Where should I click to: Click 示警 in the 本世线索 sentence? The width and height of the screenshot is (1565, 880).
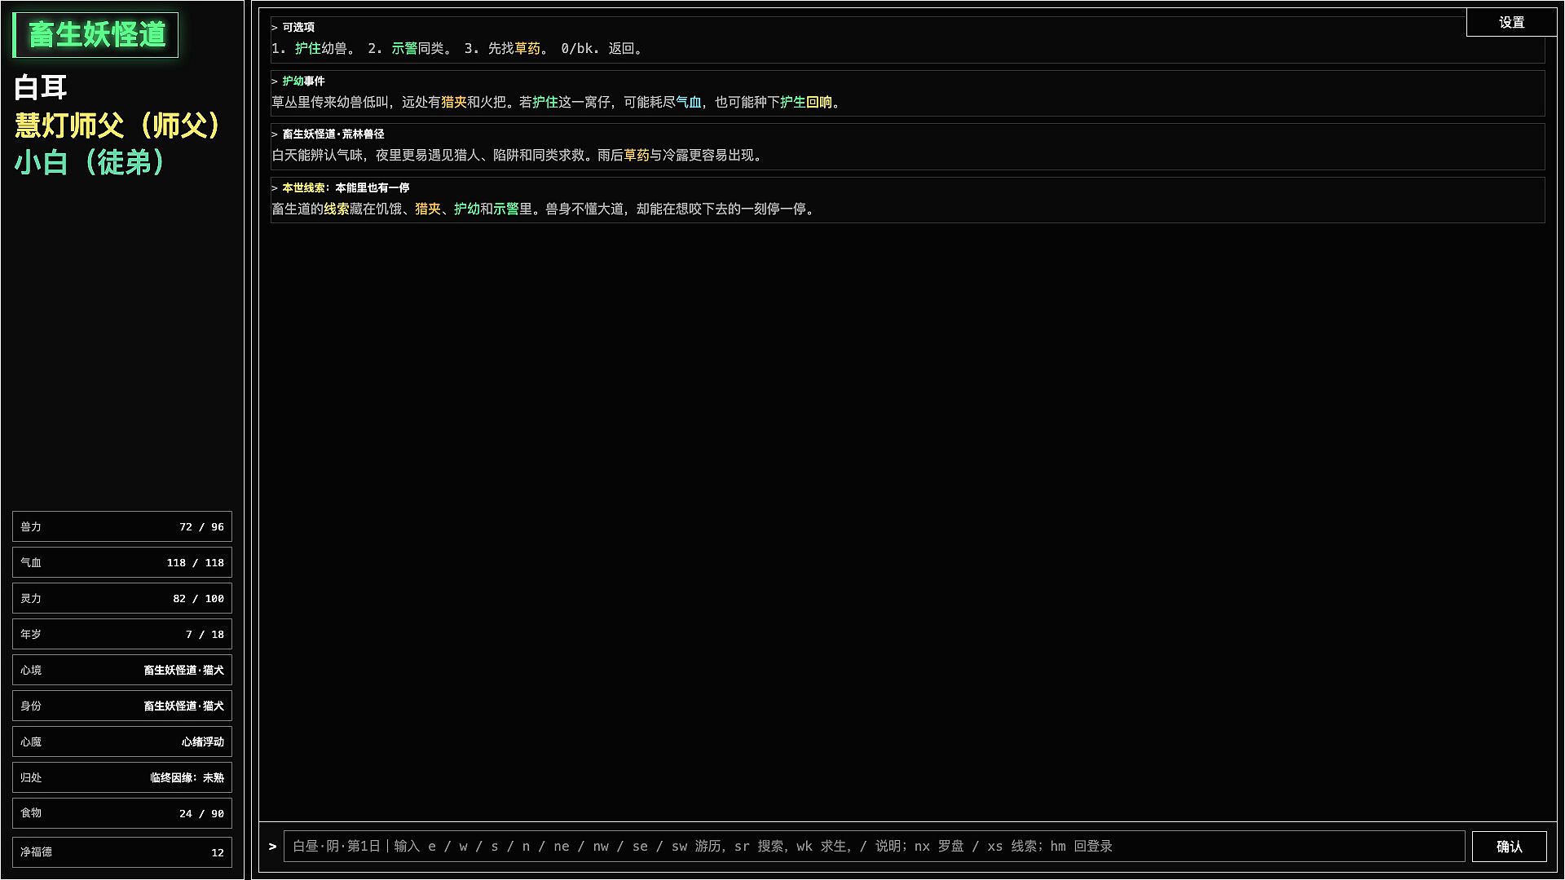click(506, 209)
